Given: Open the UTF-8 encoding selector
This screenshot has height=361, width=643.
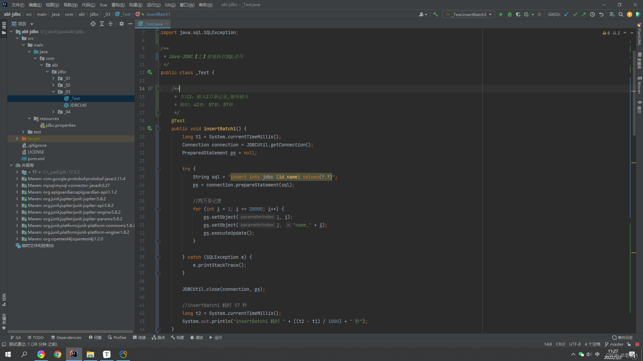Looking at the screenshot, I should (x=575, y=344).
